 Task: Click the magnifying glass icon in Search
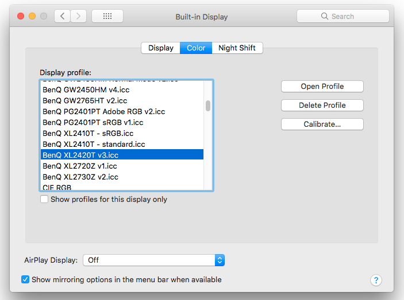325,16
